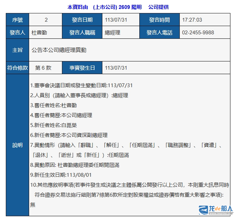The image size is (240, 221).
Task: Select the 發言人職稱 header cell
Action: point(82,32)
